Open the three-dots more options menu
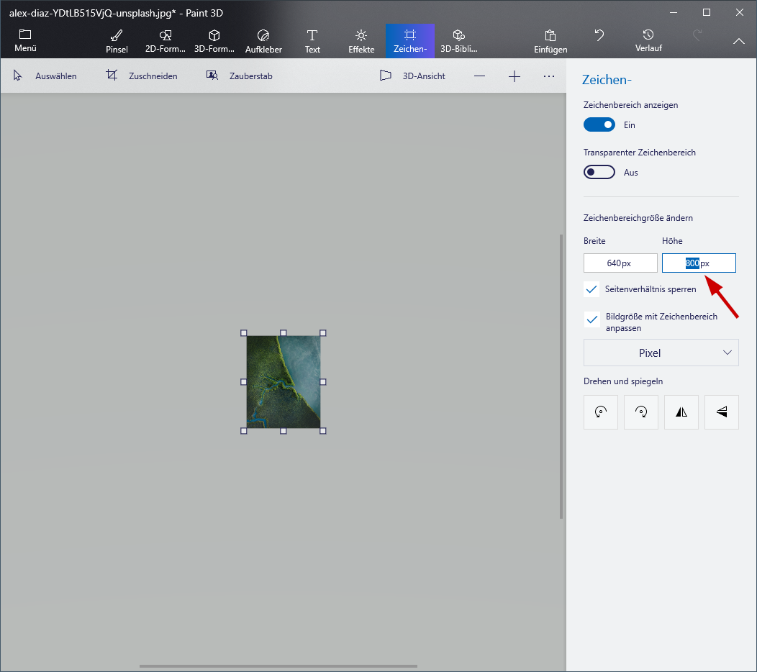The height and width of the screenshot is (672, 757). (549, 76)
